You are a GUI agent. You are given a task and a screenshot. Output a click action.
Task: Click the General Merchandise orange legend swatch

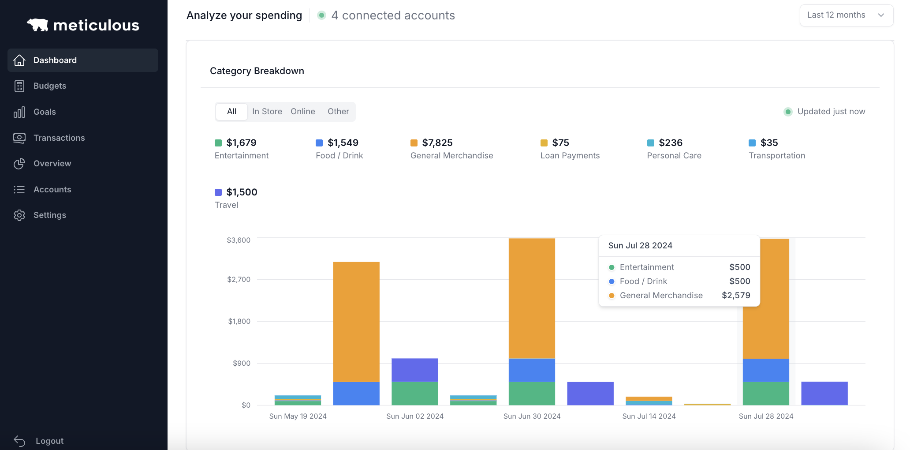[x=414, y=143]
